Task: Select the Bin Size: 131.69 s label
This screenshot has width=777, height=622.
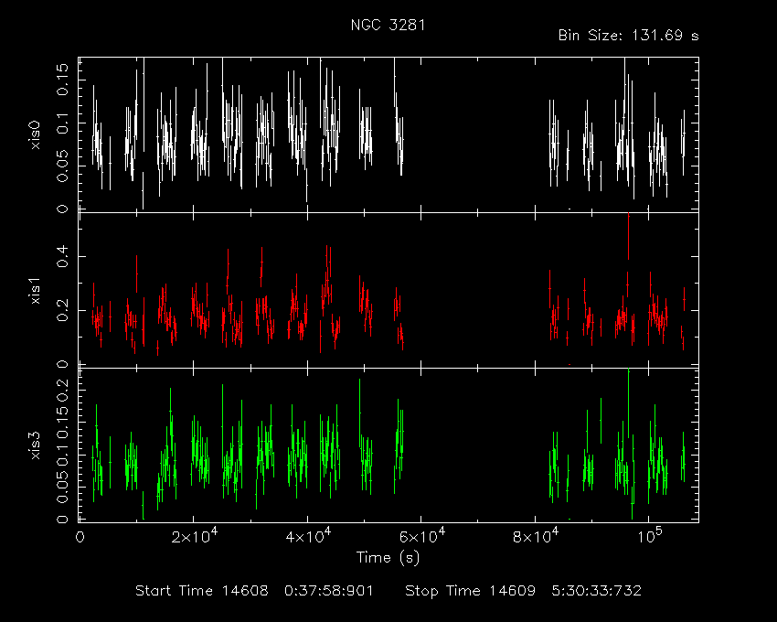Action: [x=628, y=36]
